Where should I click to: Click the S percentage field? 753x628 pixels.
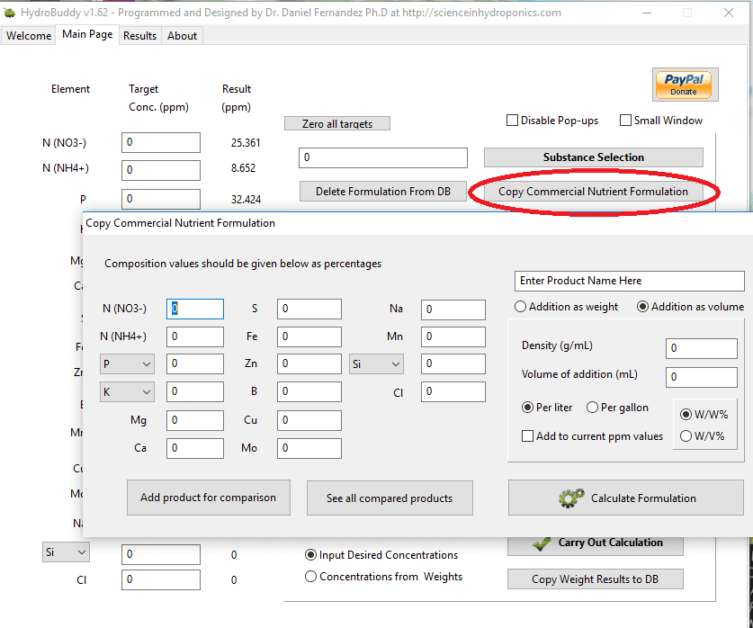[309, 309]
